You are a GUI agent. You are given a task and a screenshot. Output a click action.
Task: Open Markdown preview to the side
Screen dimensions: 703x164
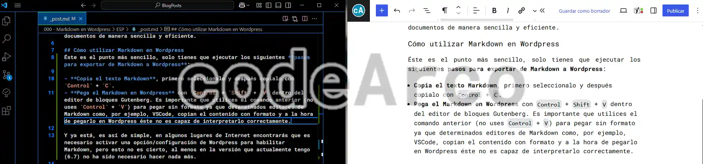[x=285, y=19]
